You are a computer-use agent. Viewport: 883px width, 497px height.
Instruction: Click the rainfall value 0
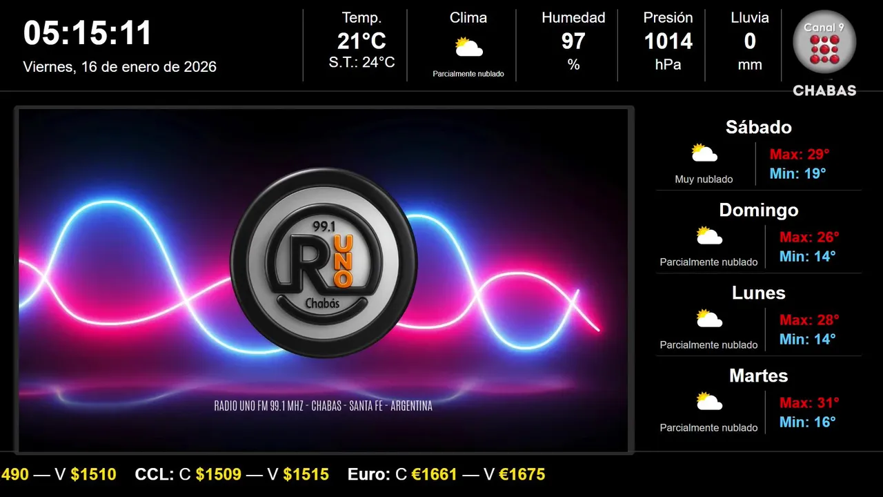click(x=750, y=41)
